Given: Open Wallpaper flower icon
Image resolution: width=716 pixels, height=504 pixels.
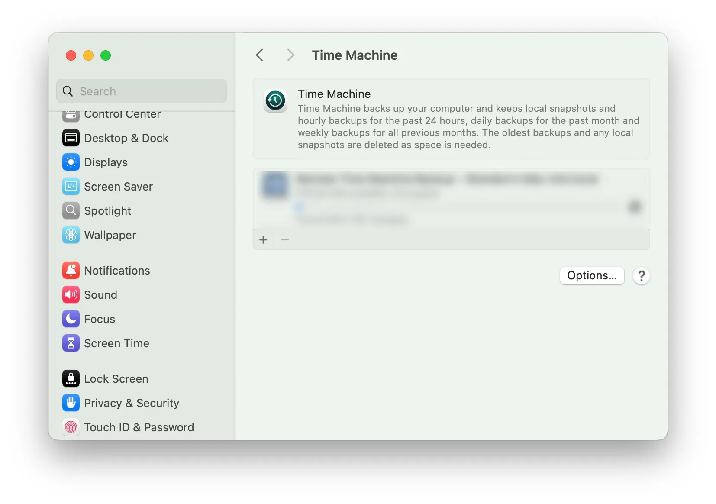Looking at the screenshot, I should [x=71, y=235].
